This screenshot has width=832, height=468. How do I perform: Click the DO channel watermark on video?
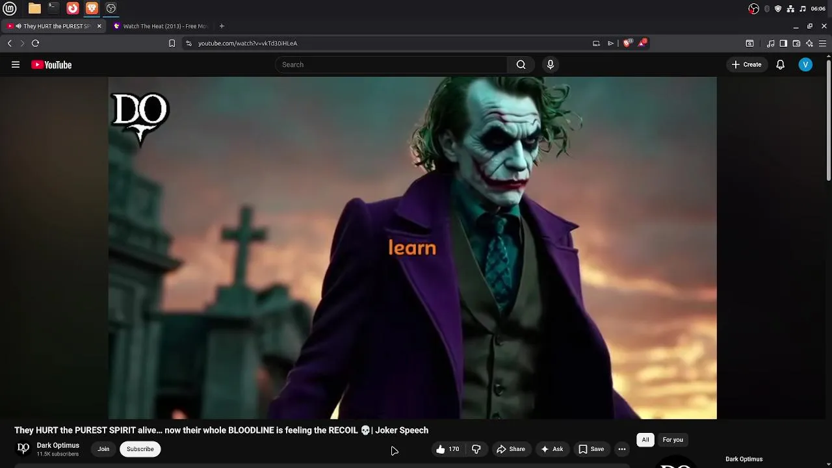(140, 118)
